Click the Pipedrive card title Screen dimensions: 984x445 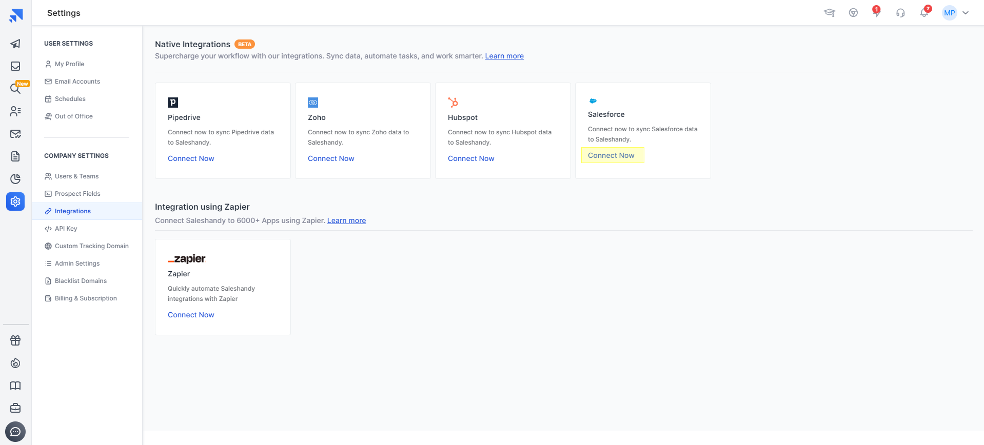pos(184,117)
